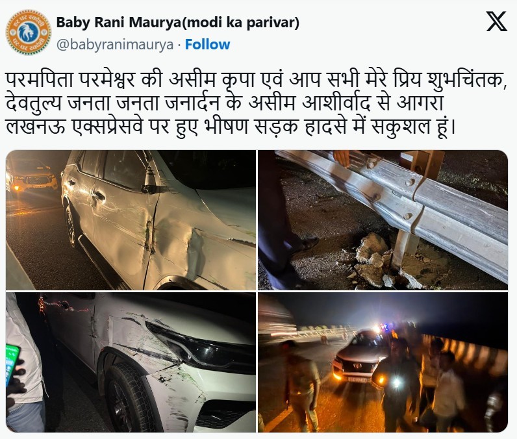The width and height of the screenshot is (517, 439).
Task: Follow the @babyranimaurya account
Action: pos(207,45)
